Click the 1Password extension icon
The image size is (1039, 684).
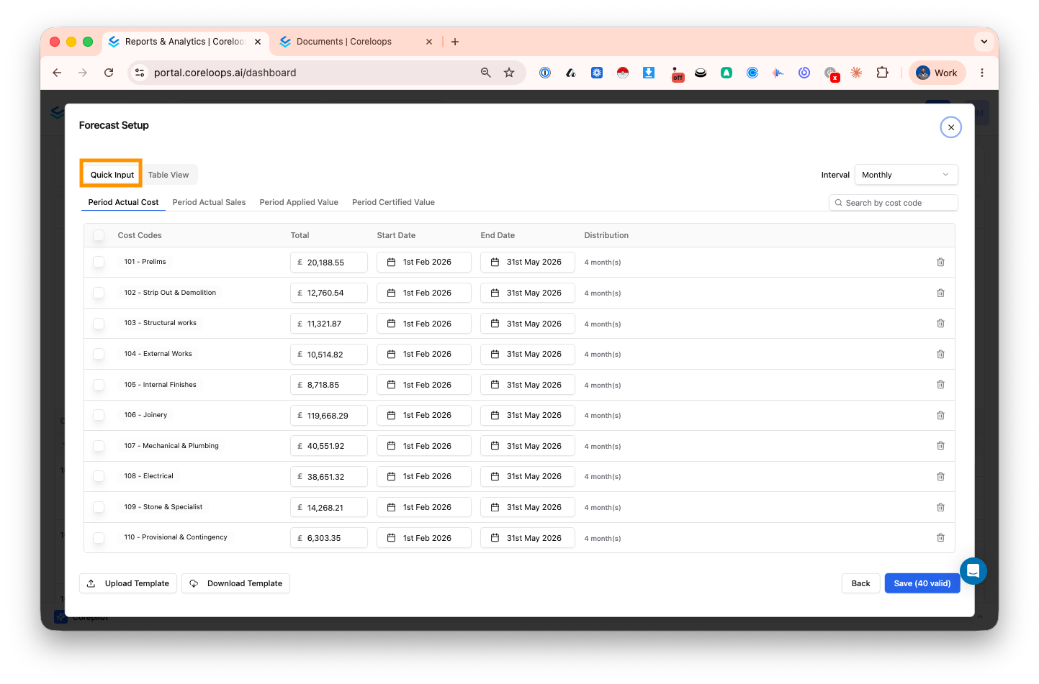tap(545, 73)
